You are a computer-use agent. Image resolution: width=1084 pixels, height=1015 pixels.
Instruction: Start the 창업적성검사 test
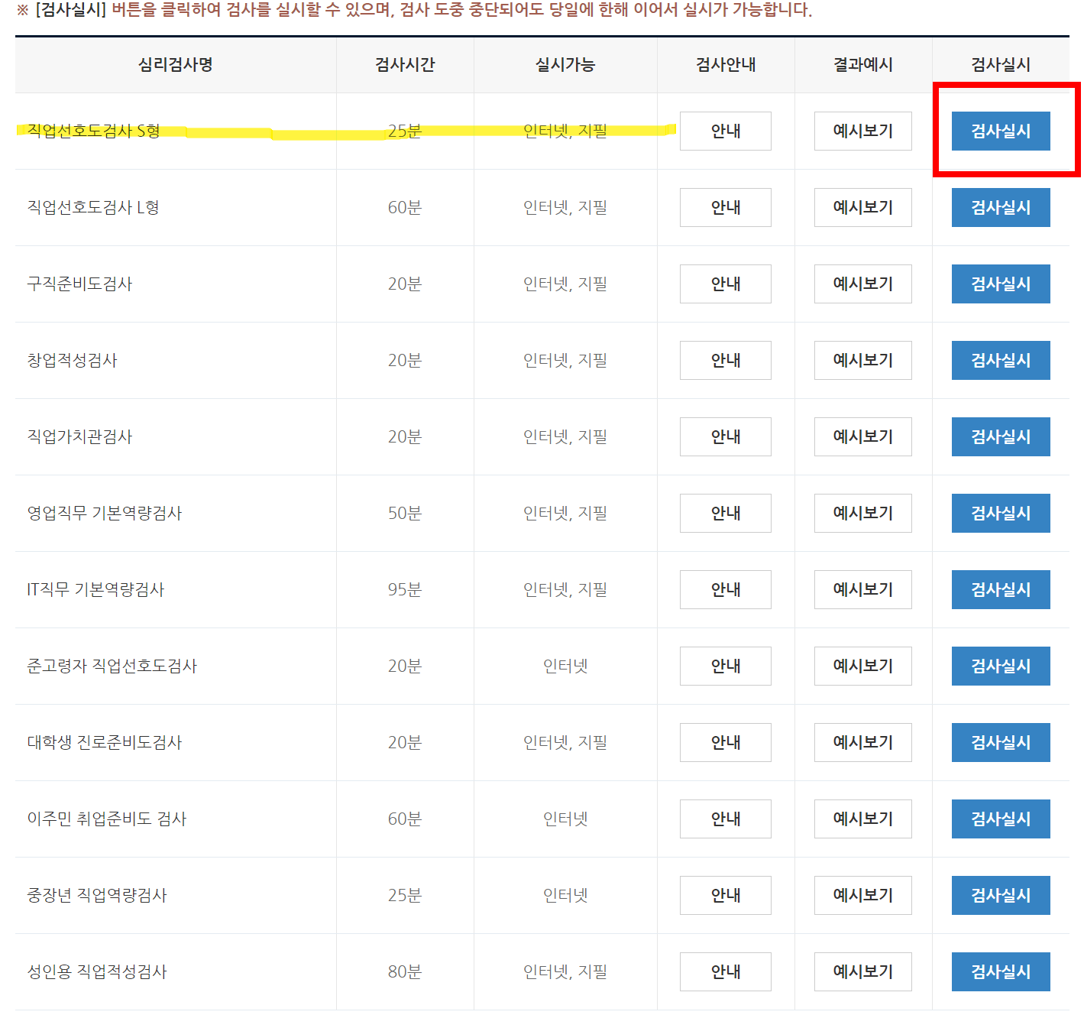(x=1000, y=360)
